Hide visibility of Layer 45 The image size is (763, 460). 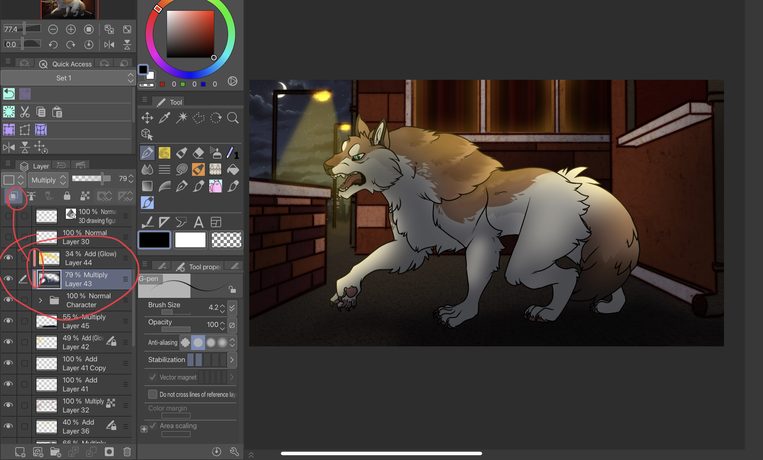8,321
